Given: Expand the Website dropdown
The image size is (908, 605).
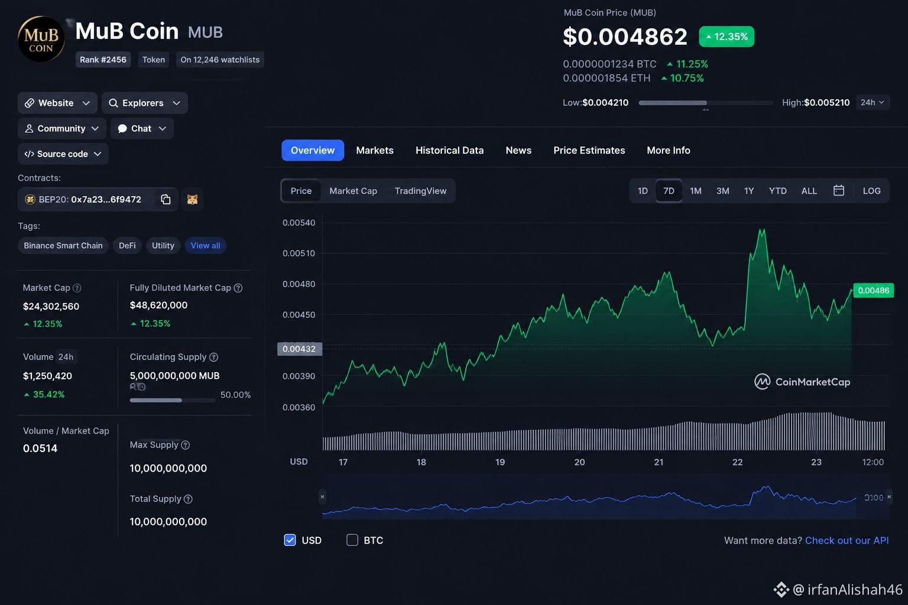Looking at the screenshot, I should (x=86, y=103).
